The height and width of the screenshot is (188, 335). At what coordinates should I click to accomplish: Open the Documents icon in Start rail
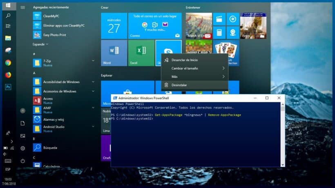22,123
